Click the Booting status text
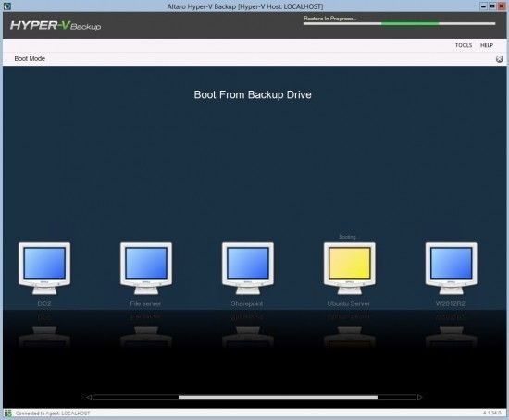The image size is (509, 420). click(x=347, y=237)
